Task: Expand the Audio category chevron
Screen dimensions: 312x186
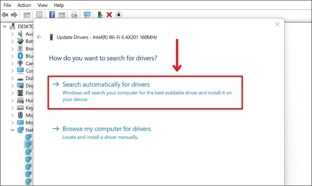Action: (x=12, y=34)
